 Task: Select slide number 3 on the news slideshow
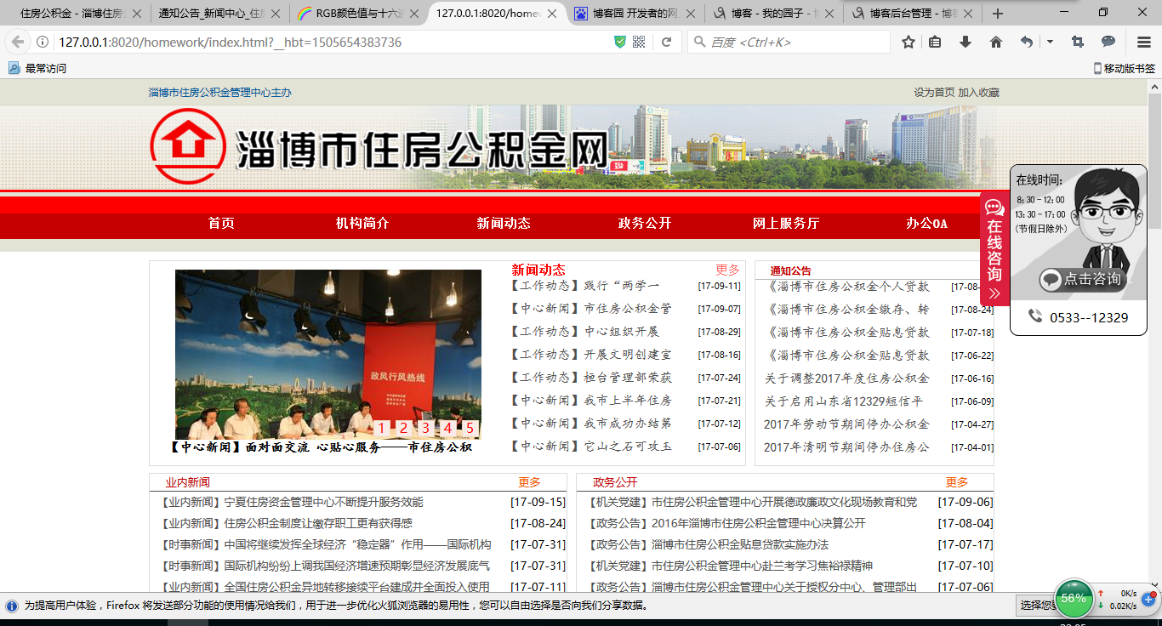coord(425,429)
